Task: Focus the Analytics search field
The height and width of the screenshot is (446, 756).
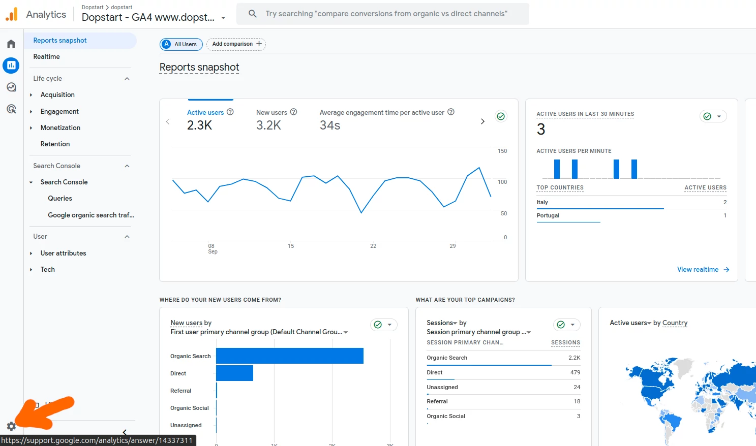Action: click(x=383, y=14)
